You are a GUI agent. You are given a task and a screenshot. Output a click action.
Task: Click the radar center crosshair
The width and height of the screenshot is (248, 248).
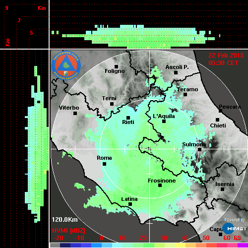click(x=150, y=149)
